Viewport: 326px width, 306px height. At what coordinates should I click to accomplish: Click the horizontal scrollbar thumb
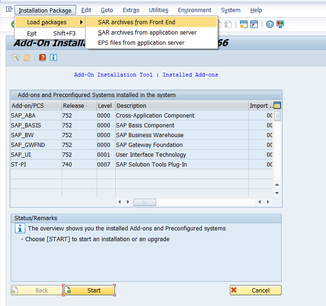coord(145,202)
